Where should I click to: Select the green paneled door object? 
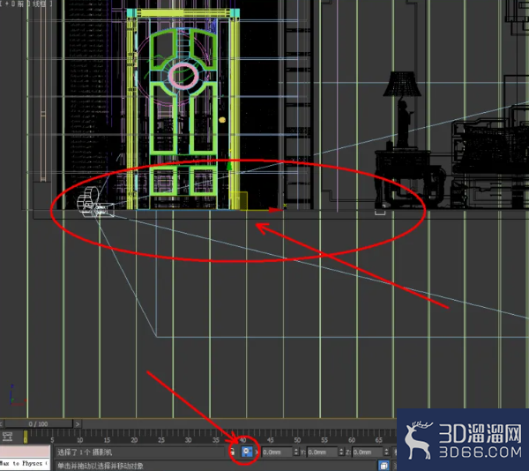tap(183, 111)
